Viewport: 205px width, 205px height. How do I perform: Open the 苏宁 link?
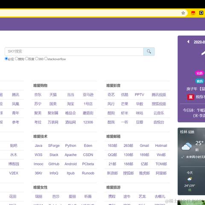(x=38, y=104)
